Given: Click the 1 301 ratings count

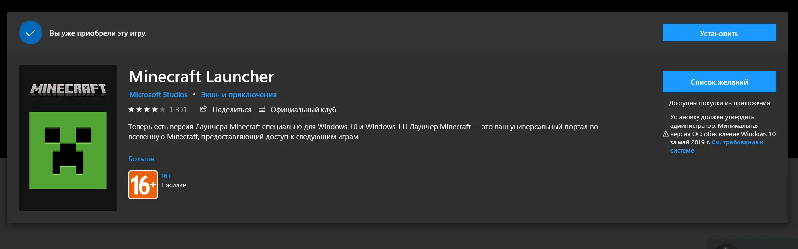Looking at the screenshot, I should [178, 110].
